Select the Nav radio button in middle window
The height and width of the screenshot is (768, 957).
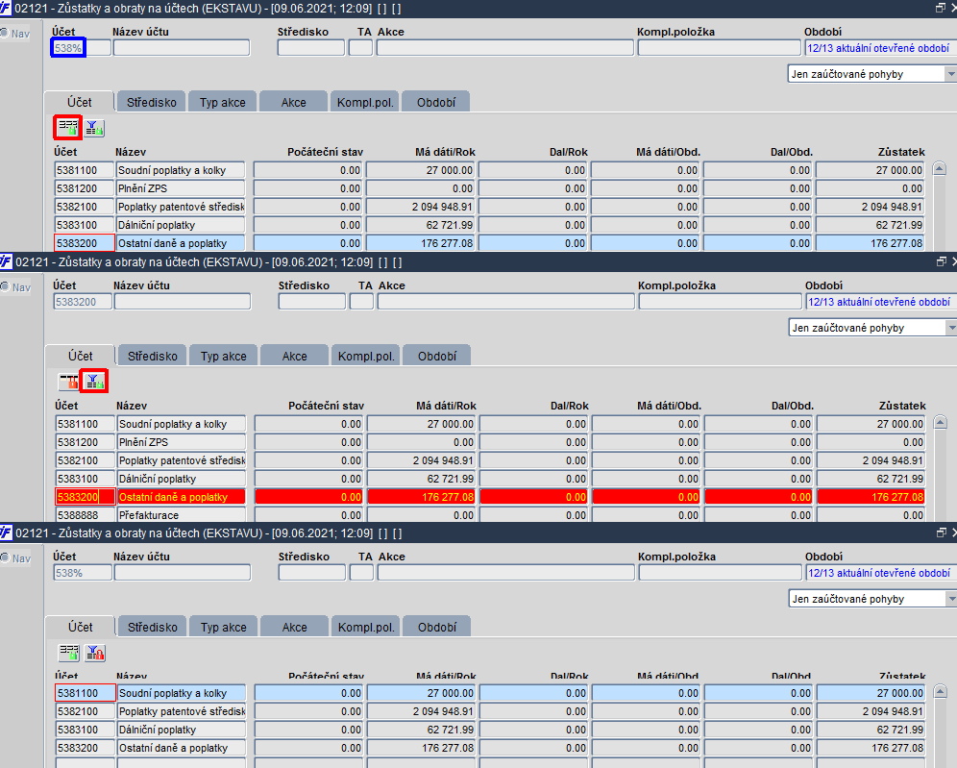click(x=4, y=287)
